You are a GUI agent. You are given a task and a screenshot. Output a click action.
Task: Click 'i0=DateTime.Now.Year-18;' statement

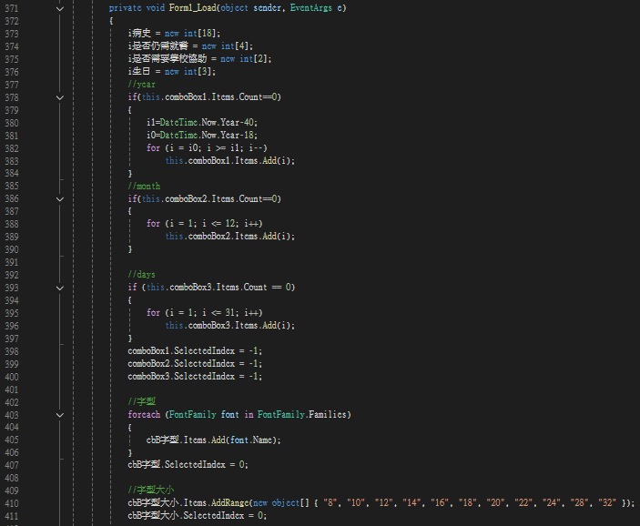coord(202,135)
